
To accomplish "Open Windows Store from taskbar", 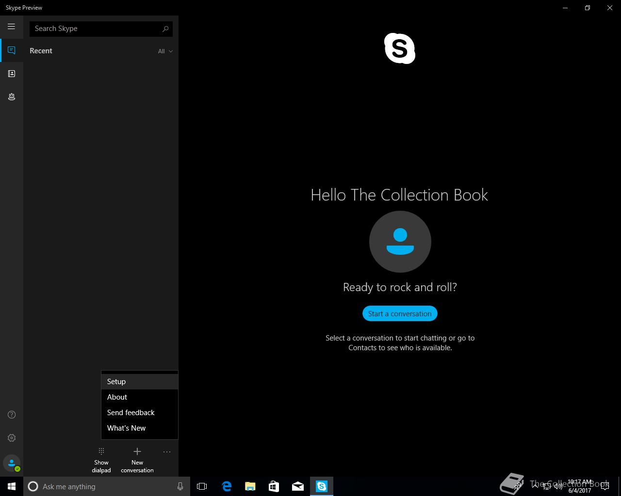I will click(274, 486).
